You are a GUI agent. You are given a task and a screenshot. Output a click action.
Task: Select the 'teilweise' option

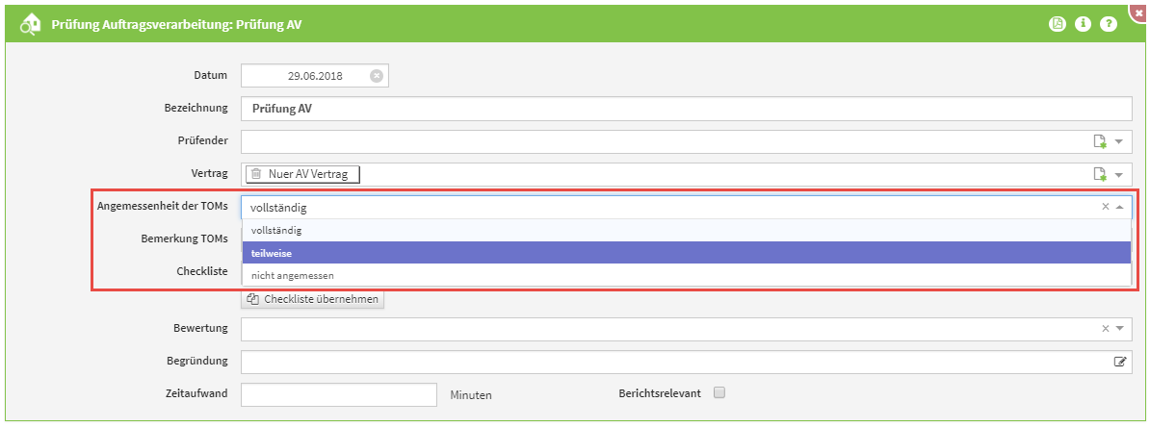(684, 253)
